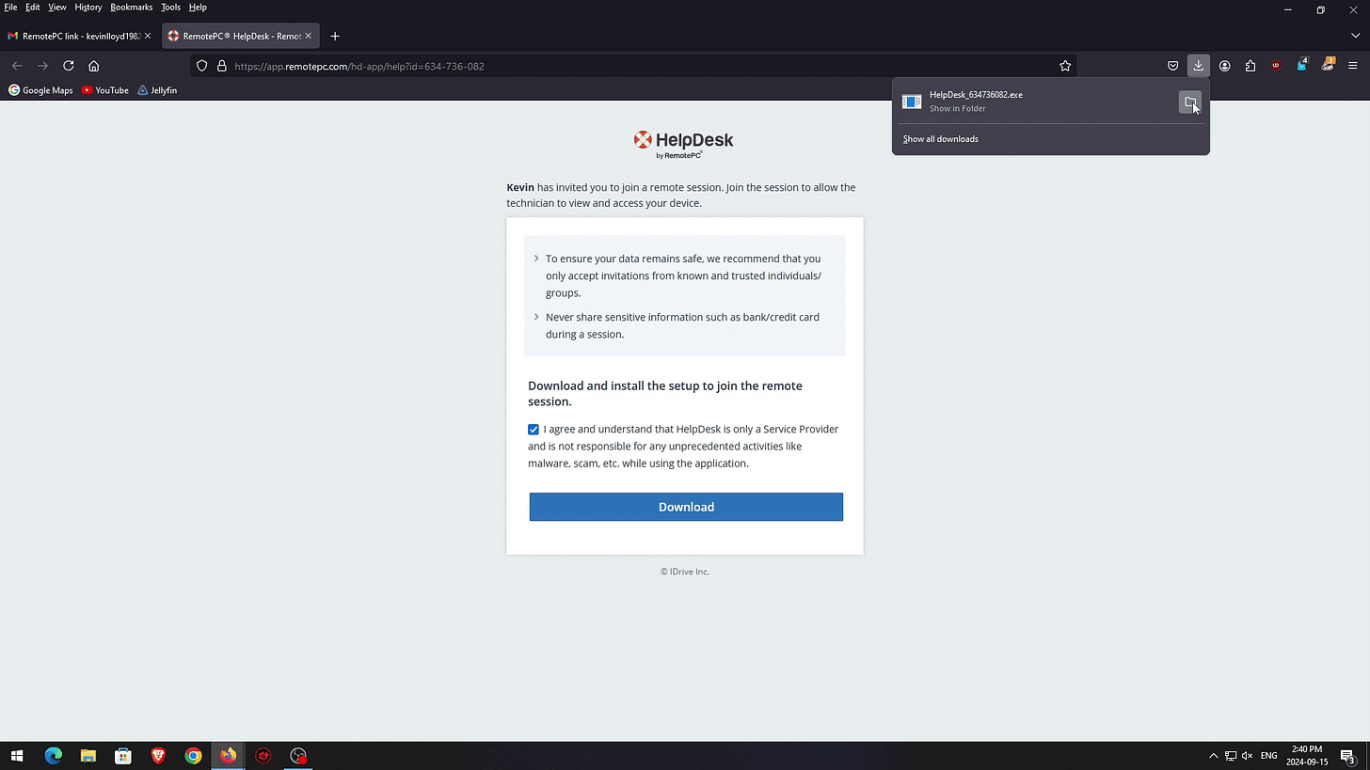
Task: Open the View menu
Action: coord(56,7)
